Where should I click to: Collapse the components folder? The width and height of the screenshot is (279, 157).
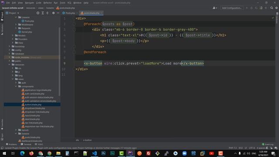point(16,86)
